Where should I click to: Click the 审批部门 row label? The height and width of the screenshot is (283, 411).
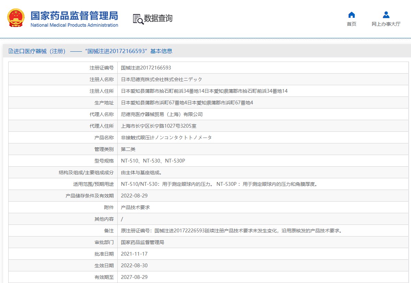pos(104,243)
